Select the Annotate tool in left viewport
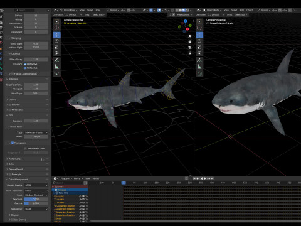The height and width of the screenshot is (226, 301). click(56, 60)
